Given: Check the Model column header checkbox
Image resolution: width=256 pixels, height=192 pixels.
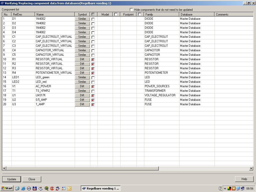Looking at the screenshot, I should pos(116,14).
